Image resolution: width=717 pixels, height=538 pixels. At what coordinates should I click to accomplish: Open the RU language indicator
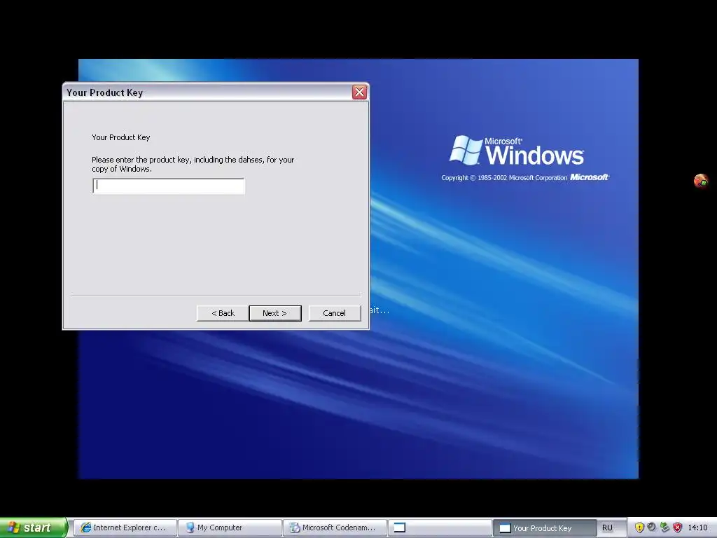607,527
